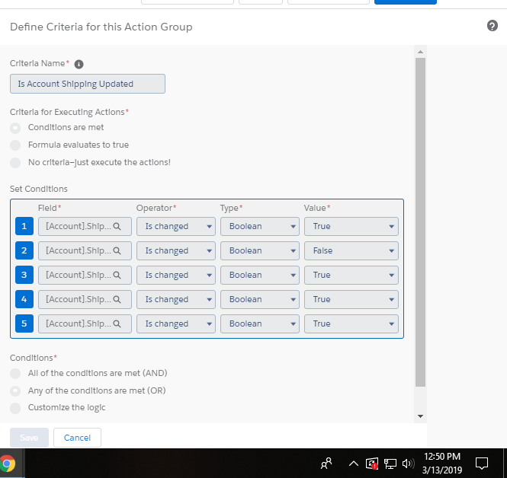507x478 pixels.
Task: Click search icon in condition 3 field
Action: click(117, 275)
